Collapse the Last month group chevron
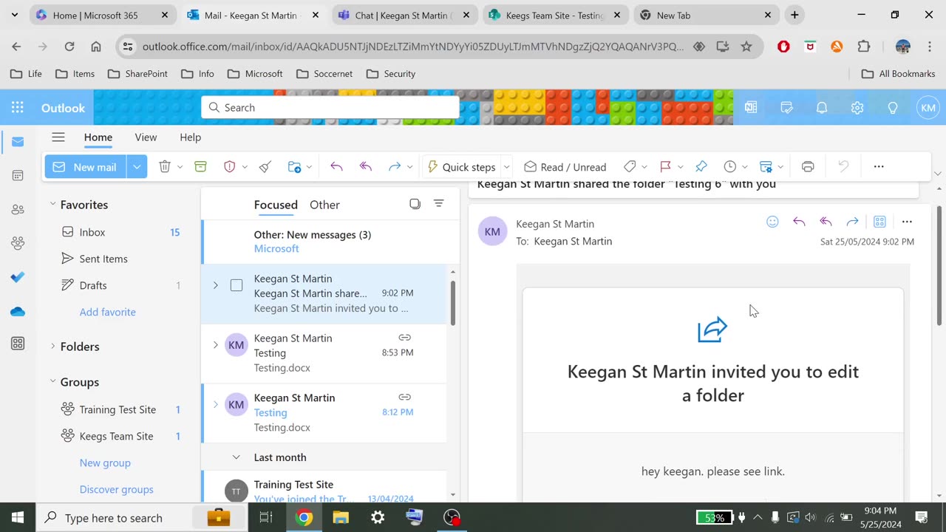Viewport: 946px width, 532px height. (x=236, y=457)
